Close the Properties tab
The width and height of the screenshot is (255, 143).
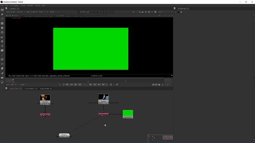point(188,9)
